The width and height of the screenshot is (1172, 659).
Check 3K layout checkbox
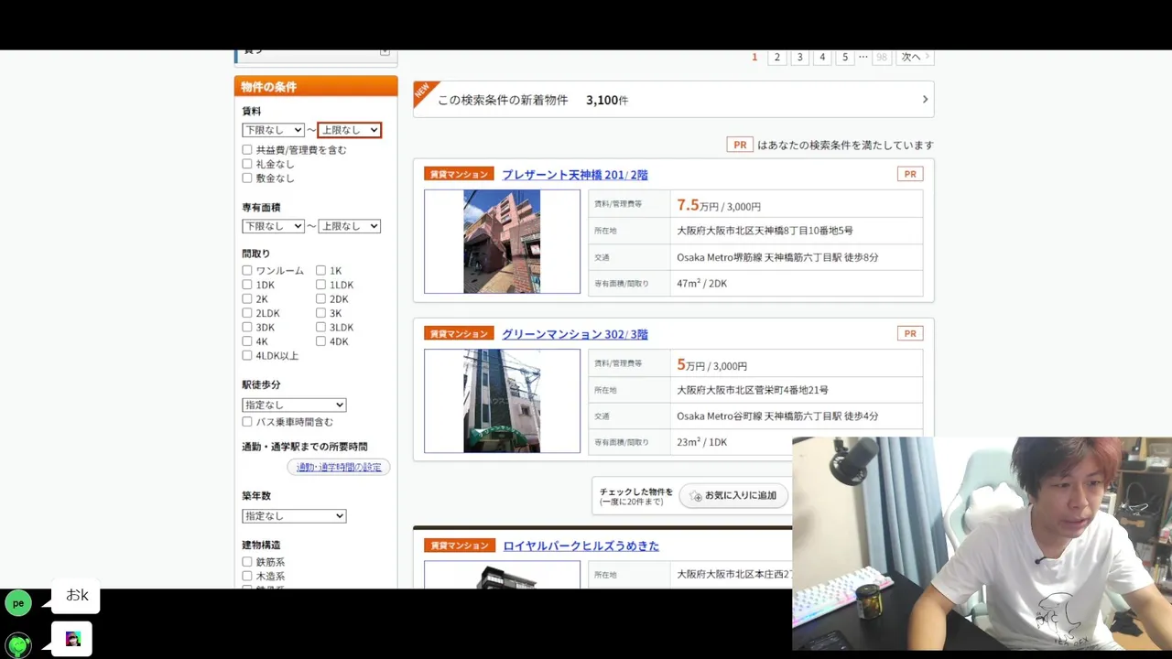(x=320, y=313)
